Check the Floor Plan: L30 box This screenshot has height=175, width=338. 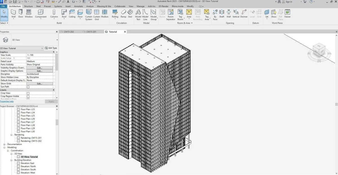(19, 131)
